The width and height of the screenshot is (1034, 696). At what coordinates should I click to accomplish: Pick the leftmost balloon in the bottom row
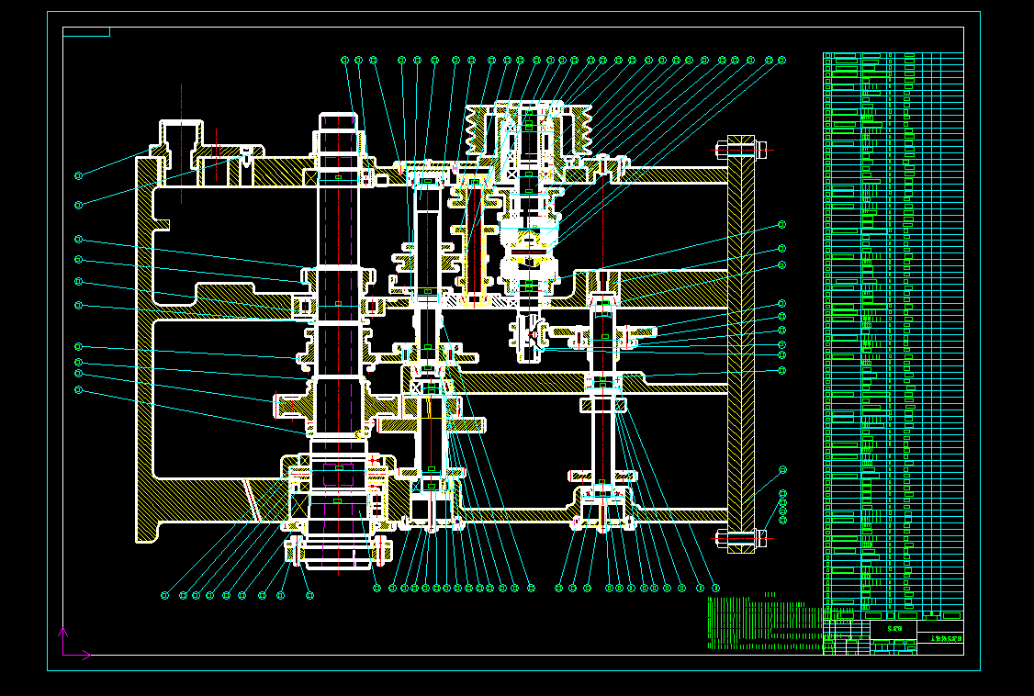click(x=165, y=596)
